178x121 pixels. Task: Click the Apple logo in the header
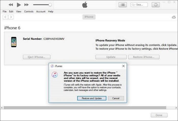coord(85,5)
